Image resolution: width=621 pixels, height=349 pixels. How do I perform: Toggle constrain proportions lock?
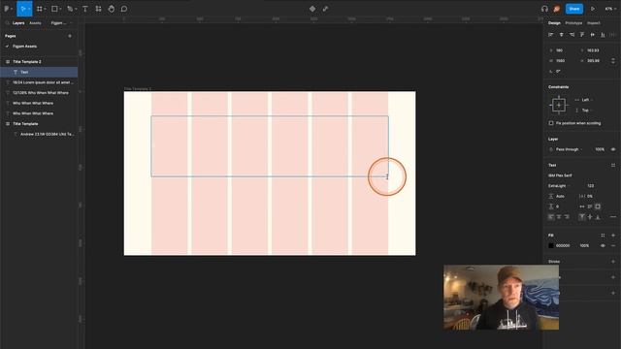(613, 61)
